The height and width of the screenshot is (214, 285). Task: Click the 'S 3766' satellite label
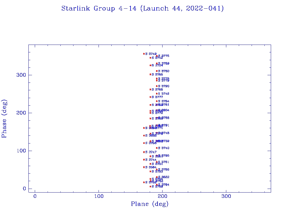157,74
